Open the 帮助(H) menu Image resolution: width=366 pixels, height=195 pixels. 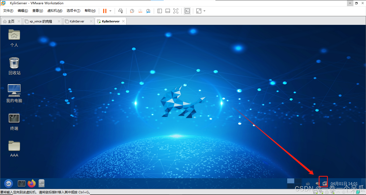[x=90, y=11]
